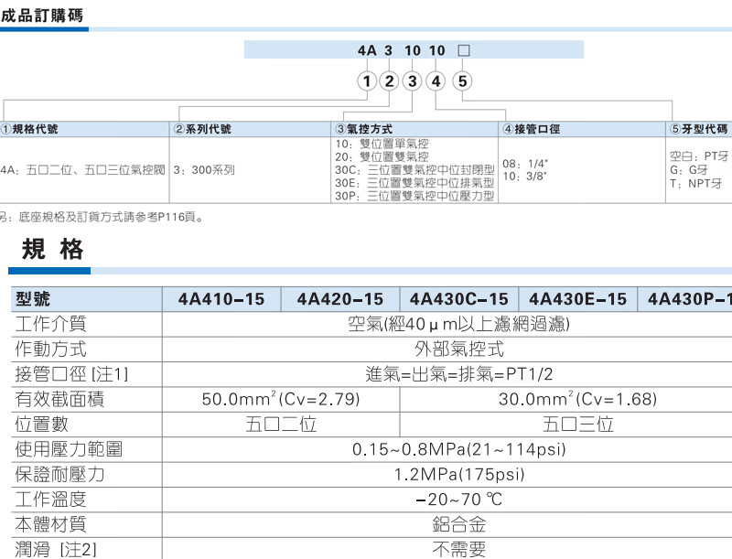This screenshot has width=732, height=559.
Task: Click the 規格 section title
Action: pyautogui.click(x=52, y=250)
